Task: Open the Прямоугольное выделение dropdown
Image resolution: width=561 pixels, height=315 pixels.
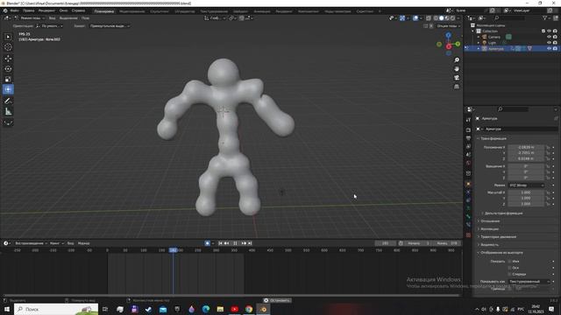Action: coord(109,26)
